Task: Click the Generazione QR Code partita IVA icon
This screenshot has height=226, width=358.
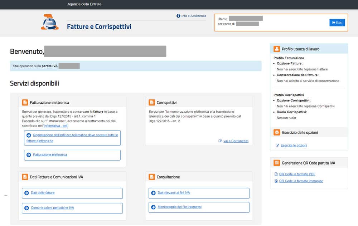Action: [x=276, y=163]
